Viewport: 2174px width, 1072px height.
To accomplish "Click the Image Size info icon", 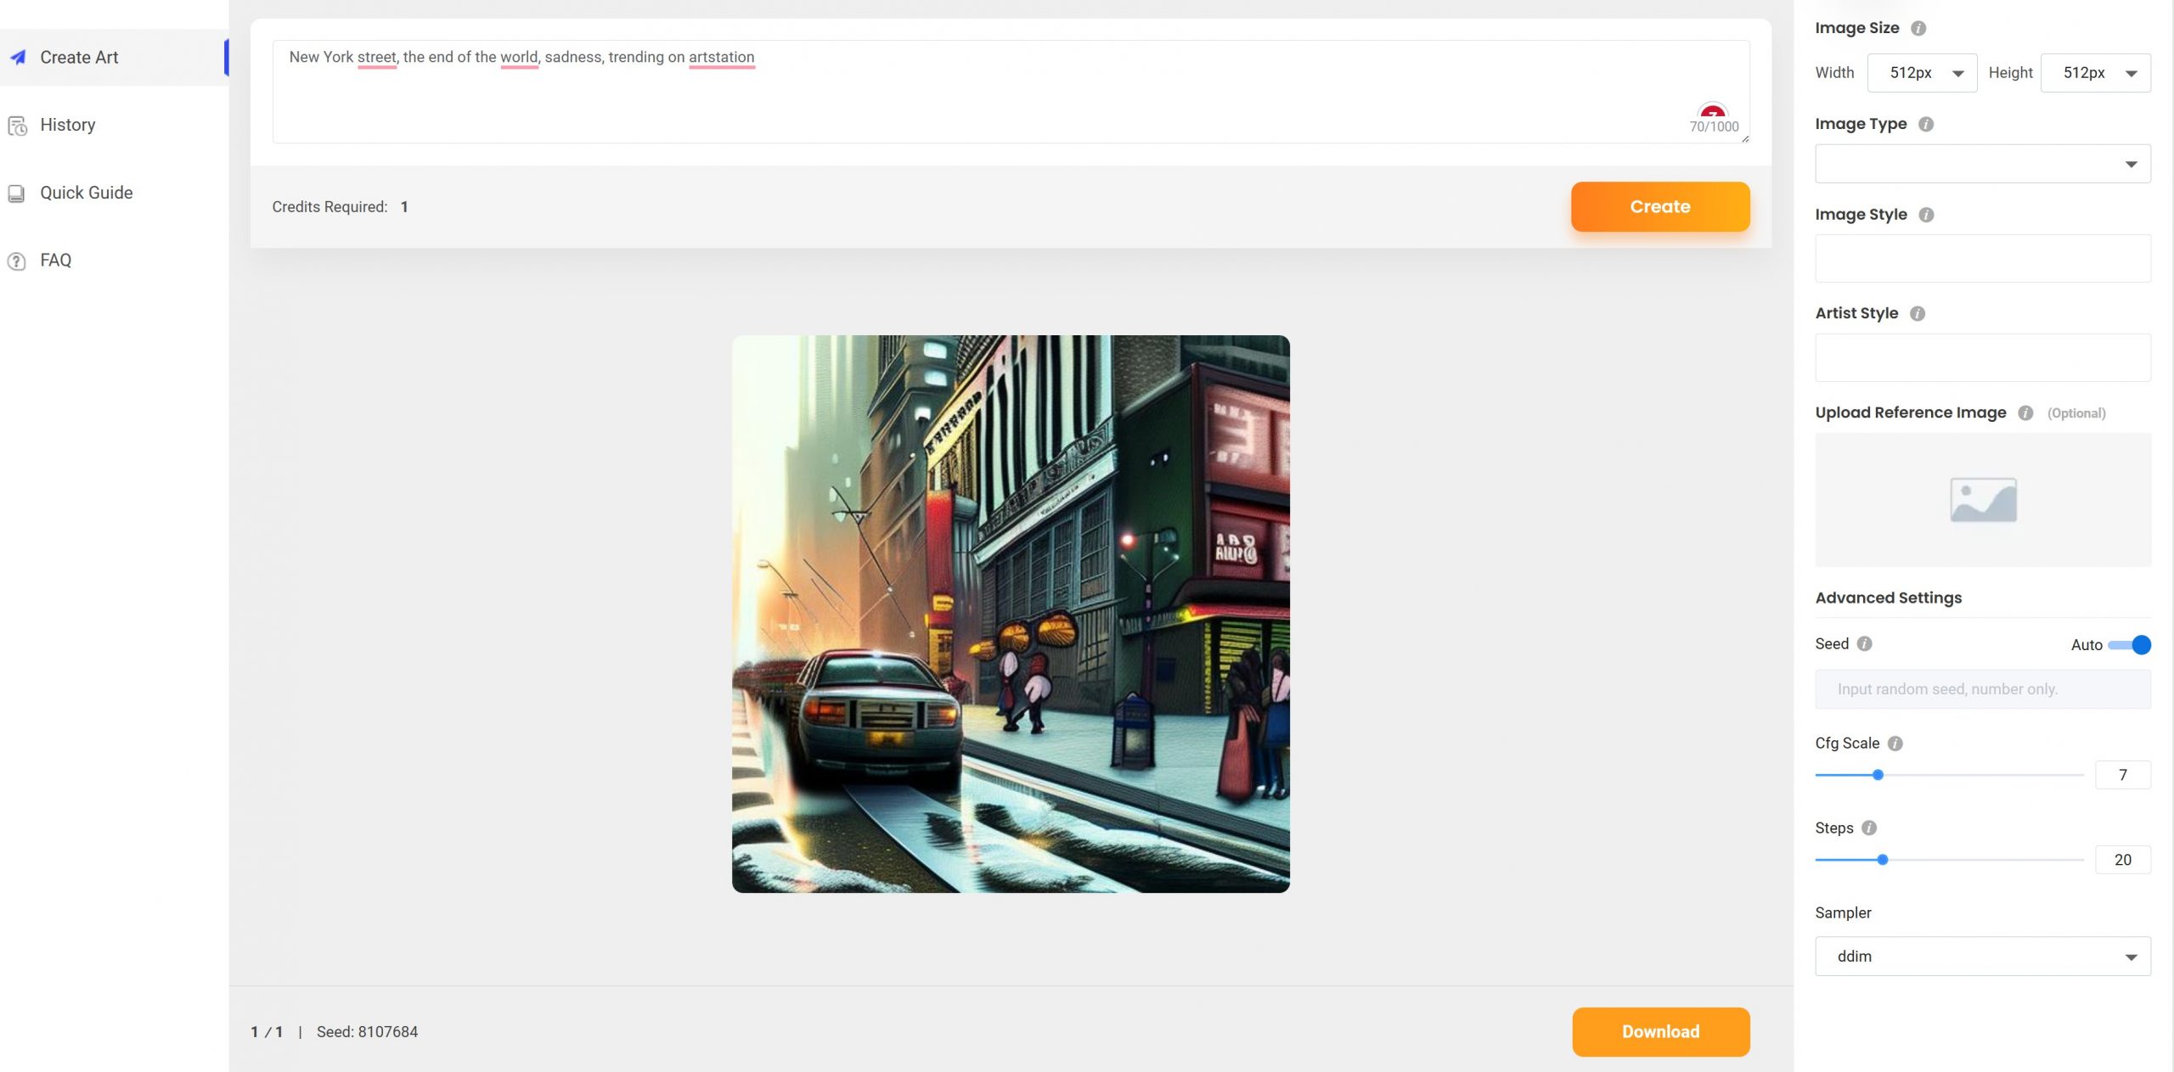I will pyautogui.click(x=1918, y=28).
